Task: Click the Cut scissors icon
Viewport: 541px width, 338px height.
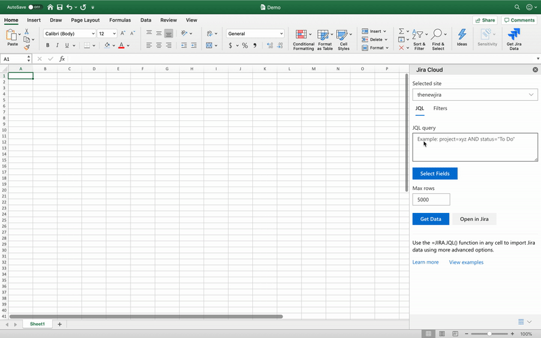Action: (x=27, y=31)
